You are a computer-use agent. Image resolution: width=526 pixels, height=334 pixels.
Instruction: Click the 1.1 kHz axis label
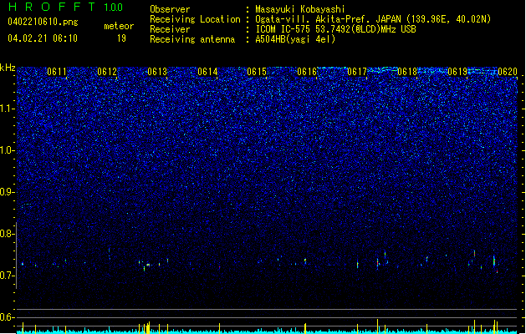tap(7, 109)
